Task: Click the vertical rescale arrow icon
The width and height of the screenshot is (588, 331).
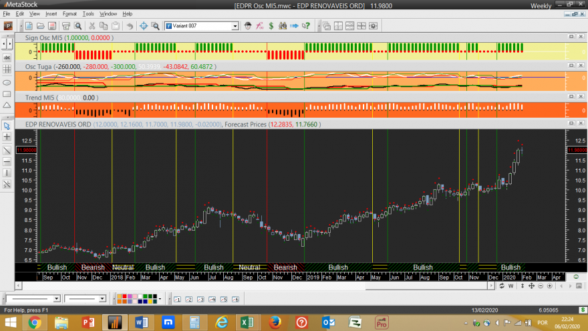Action: click(x=523, y=286)
